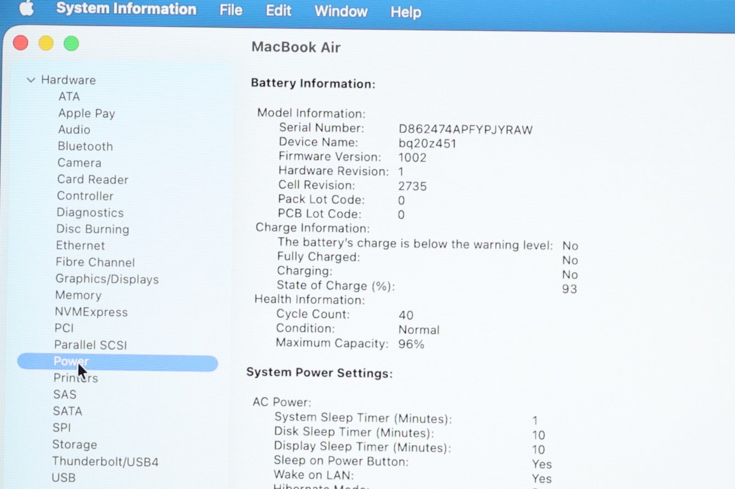Click the battery serial number value
Image resolution: width=735 pixels, height=489 pixels.
click(465, 130)
